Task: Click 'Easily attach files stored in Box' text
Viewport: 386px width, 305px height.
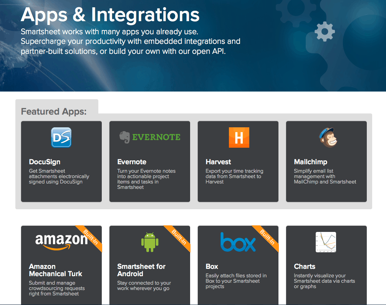Action: pos(236,281)
